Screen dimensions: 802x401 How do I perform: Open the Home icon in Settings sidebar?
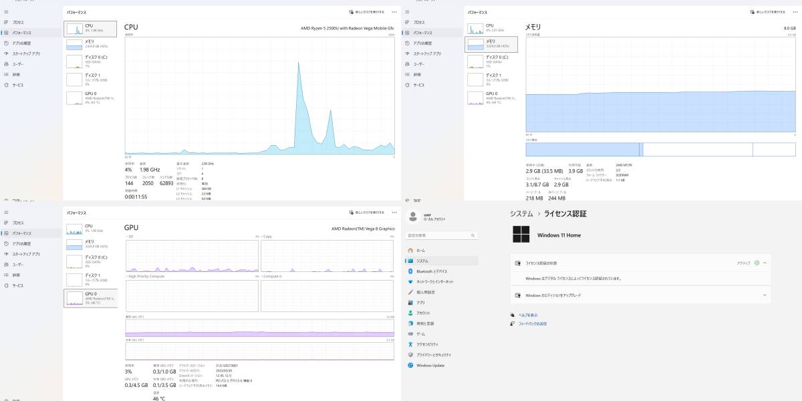pyautogui.click(x=411, y=250)
